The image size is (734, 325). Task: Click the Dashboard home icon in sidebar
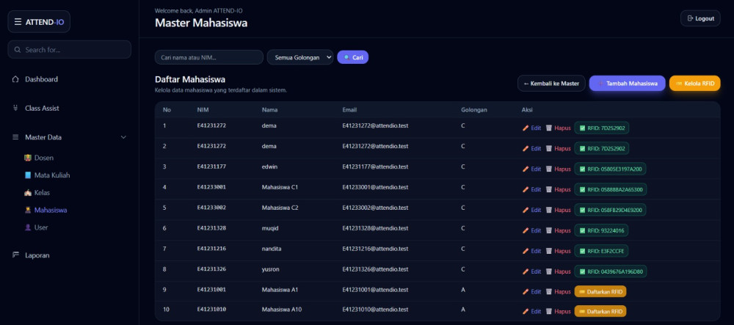point(15,79)
